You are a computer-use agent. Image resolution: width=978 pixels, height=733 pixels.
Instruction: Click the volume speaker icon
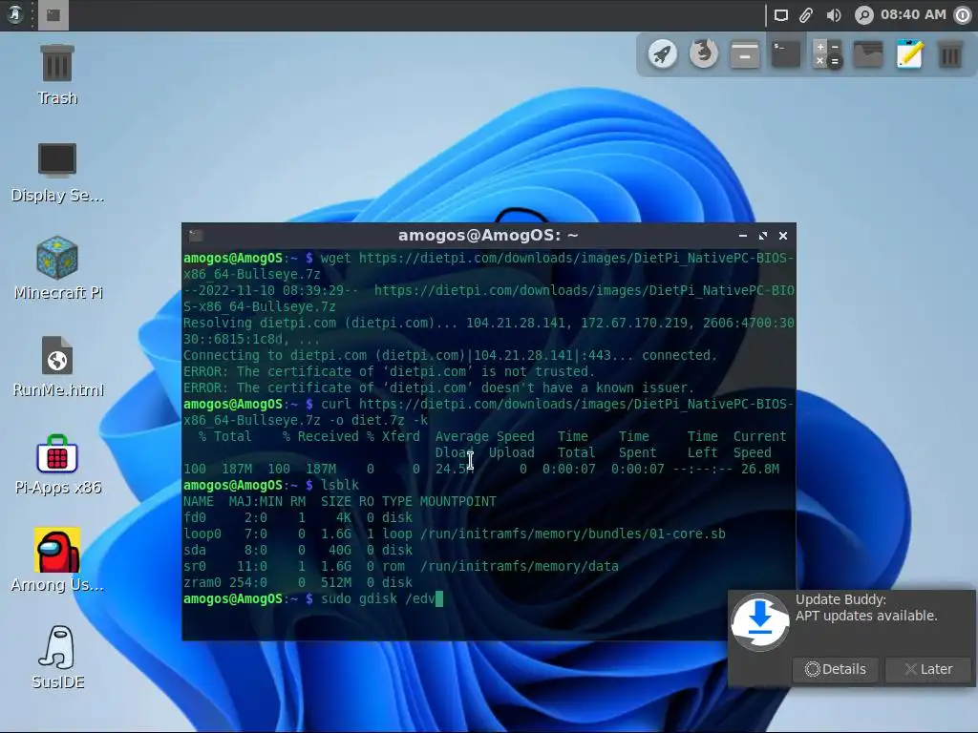(834, 15)
